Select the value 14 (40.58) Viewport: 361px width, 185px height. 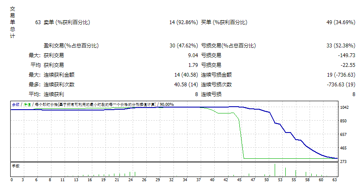[186, 75]
